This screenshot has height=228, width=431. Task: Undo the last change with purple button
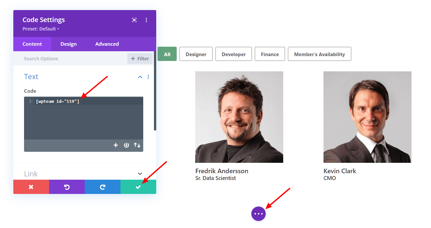pyautogui.click(x=67, y=187)
